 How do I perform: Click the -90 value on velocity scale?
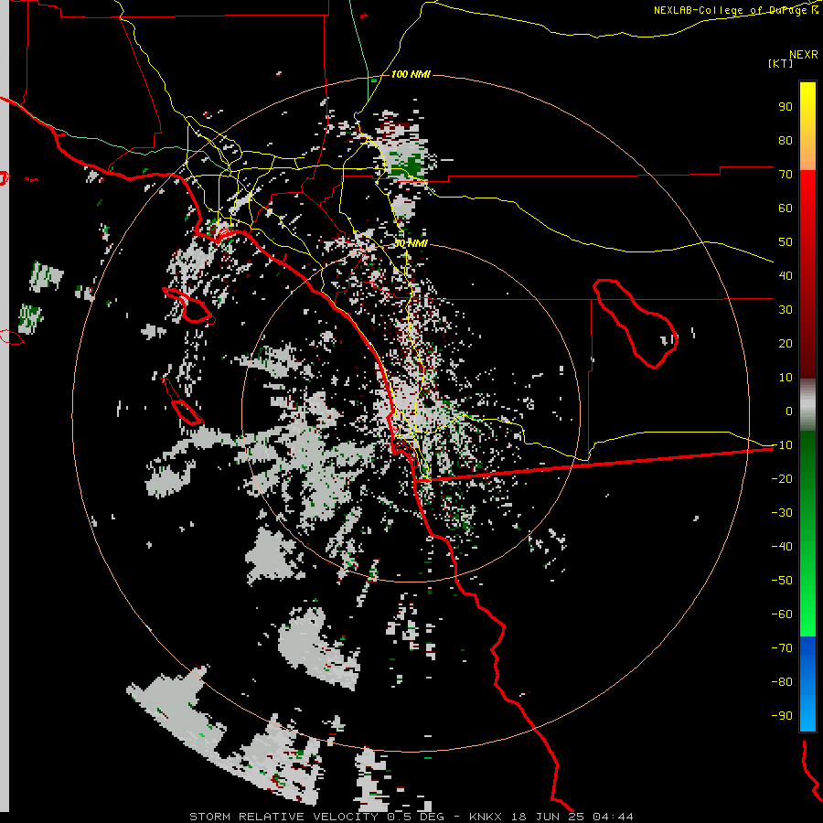tap(782, 716)
